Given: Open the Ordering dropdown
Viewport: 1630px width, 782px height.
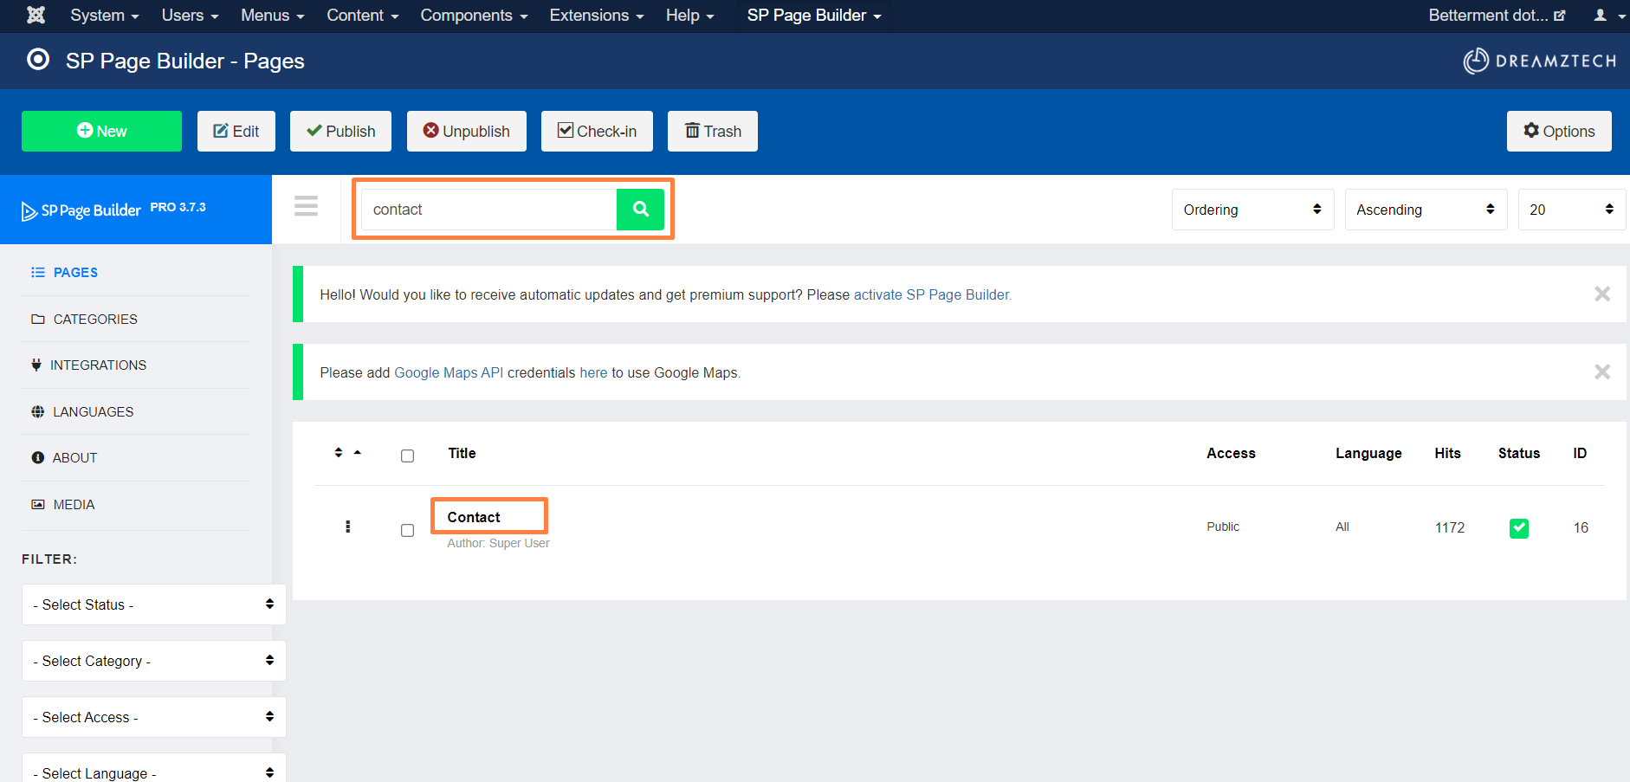Looking at the screenshot, I should pyautogui.click(x=1252, y=210).
